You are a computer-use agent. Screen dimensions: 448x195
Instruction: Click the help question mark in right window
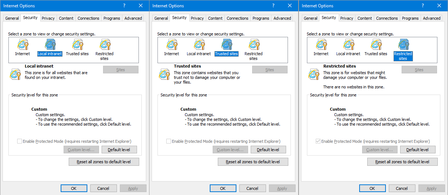(x=423, y=5)
